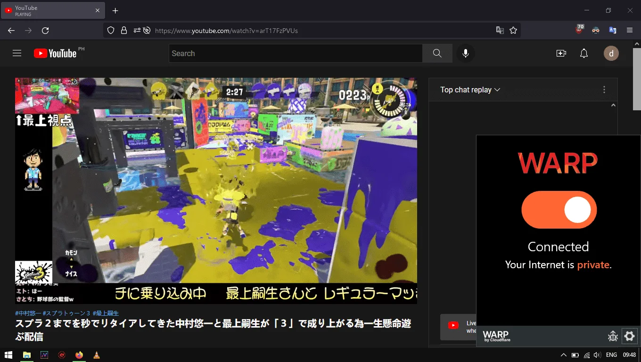Image resolution: width=641 pixels, height=362 pixels.
Task: Open a new browser tab
Action: (115, 10)
